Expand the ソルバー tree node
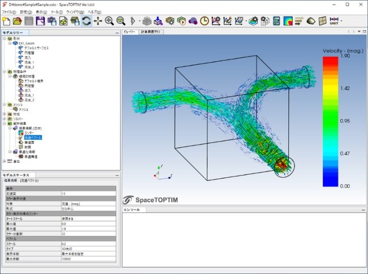This screenshot has height=274, width=368. point(3,118)
